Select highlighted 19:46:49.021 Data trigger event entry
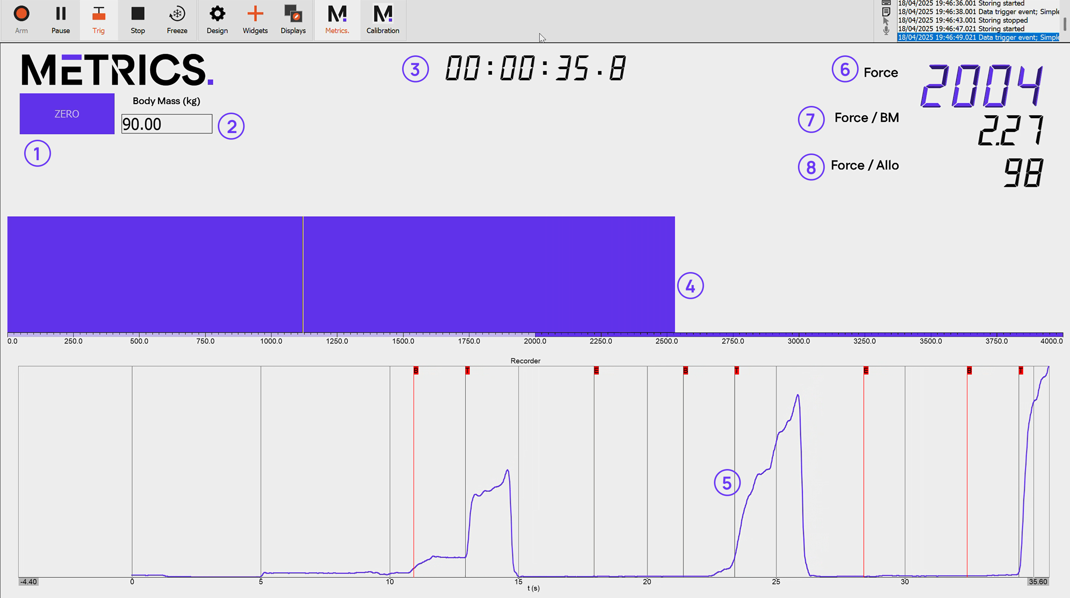The width and height of the screenshot is (1070, 598). [x=978, y=38]
